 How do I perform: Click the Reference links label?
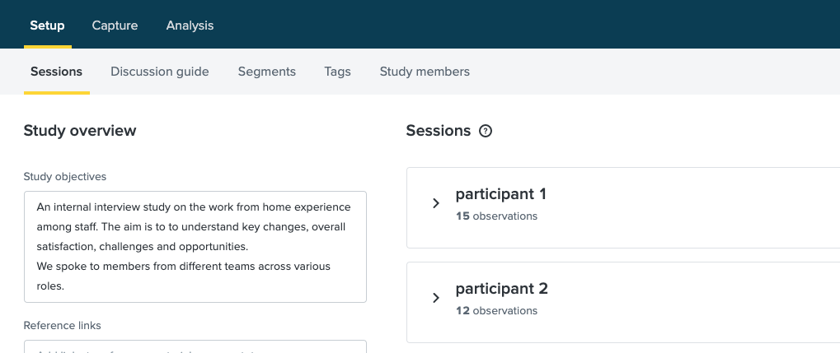click(63, 325)
